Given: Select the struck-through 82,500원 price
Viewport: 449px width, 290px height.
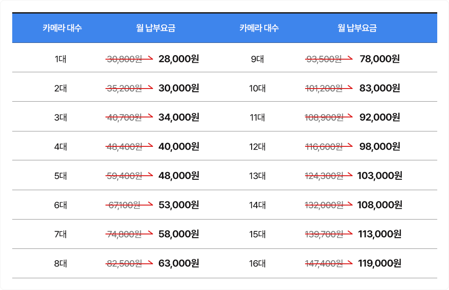Looking at the screenshot, I should click(x=124, y=263).
